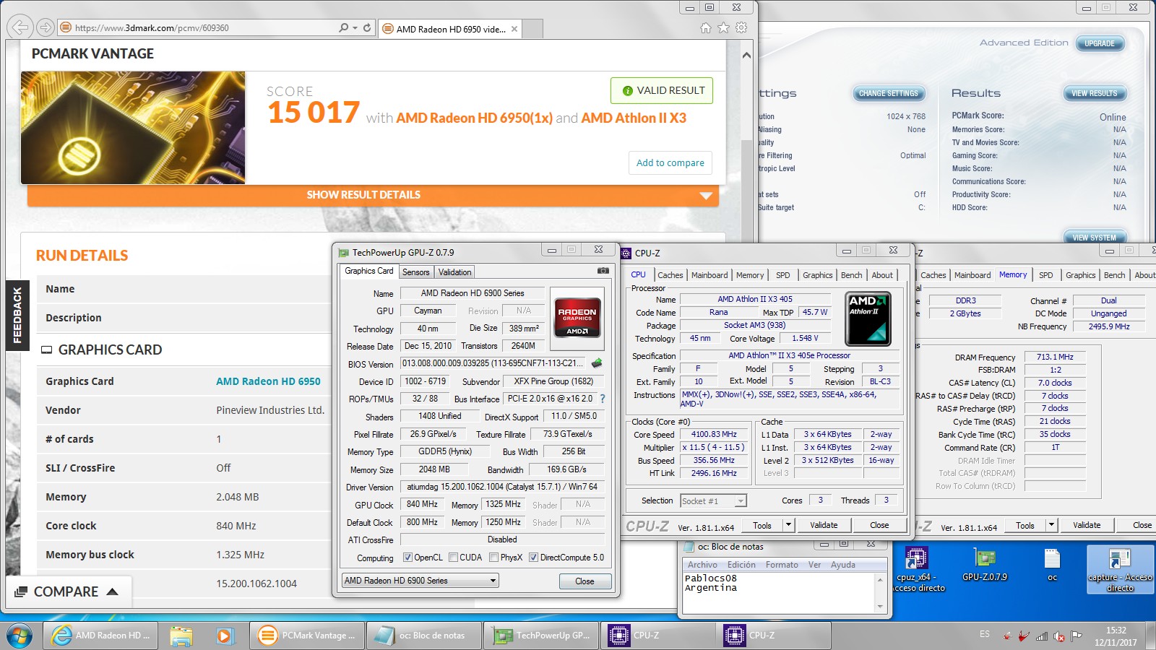This screenshot has height=650, width=1156.
Task: Open the browser tools gear
Action: point(741,28)
